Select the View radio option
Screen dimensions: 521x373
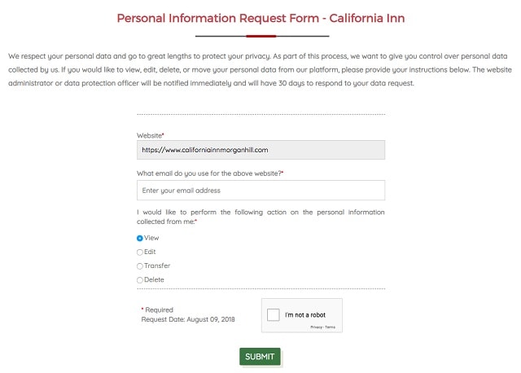point(140,238)
